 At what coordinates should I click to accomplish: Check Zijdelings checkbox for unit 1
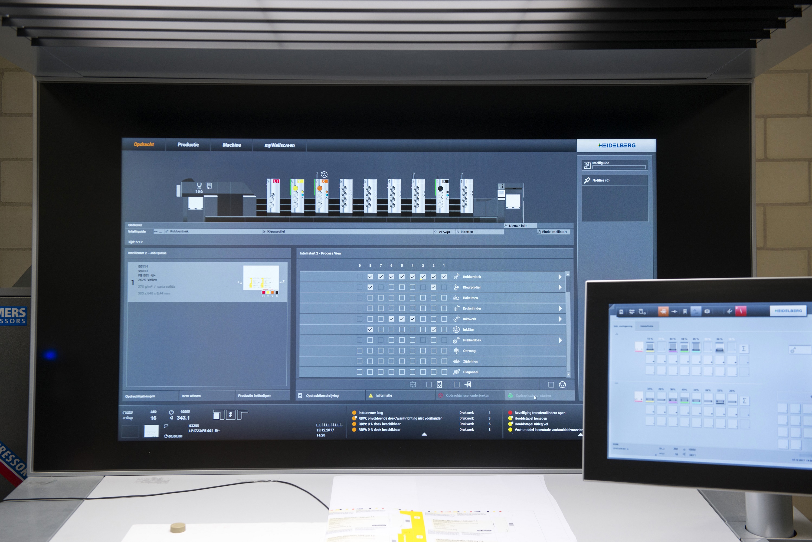[444, 361]
